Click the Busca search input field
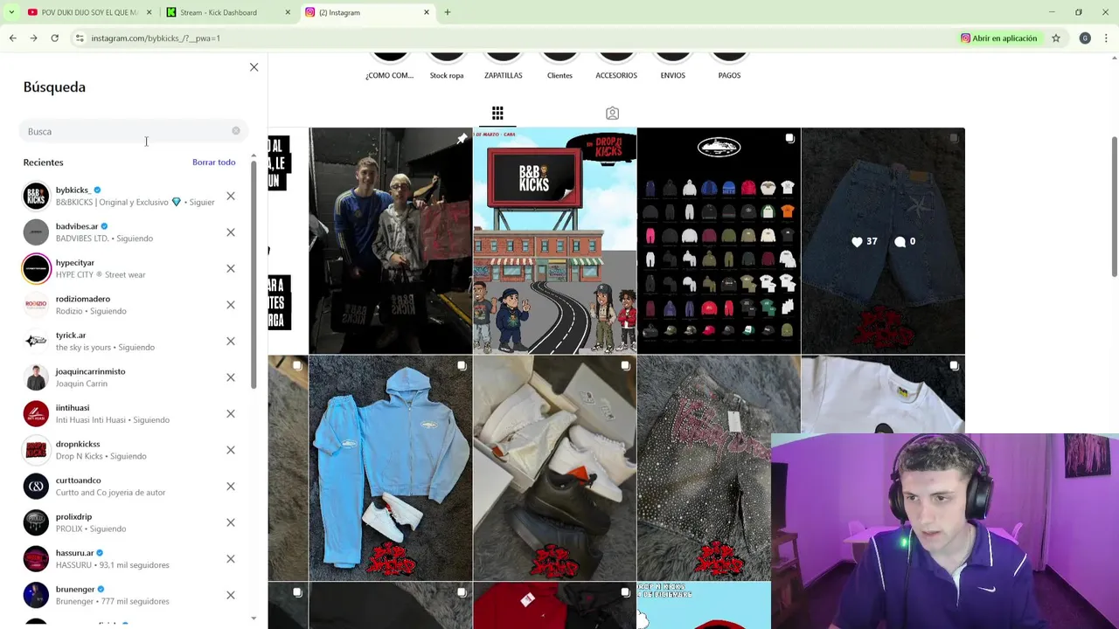The width and height of the screenshot is (1119, 629). [x=133, y=131]
